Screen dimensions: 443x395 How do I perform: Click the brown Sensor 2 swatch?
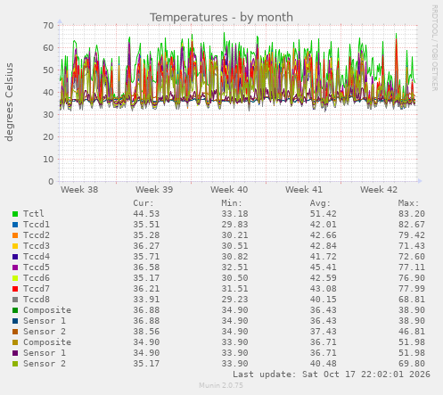click(x=15, y=332)
